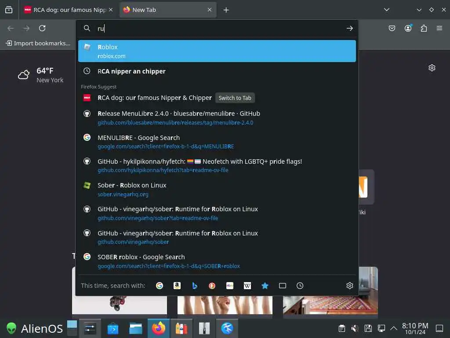The height and width of the screenshot is (338, 450).
Task: Switch to the RCA dog tab
Action: click(x=69, y=10)
